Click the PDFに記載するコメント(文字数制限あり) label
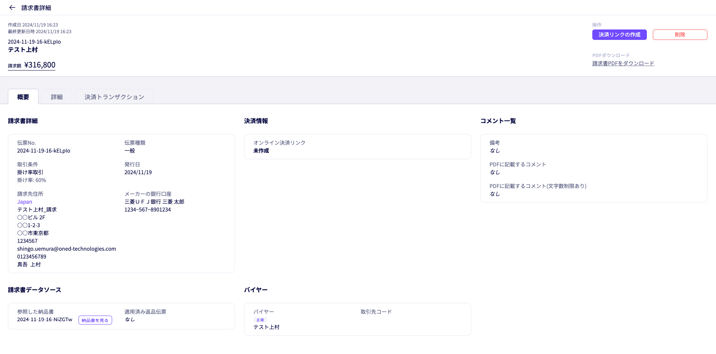Image resolution: width=716 pixels, height=354 pixels. (x=538, y=186)
